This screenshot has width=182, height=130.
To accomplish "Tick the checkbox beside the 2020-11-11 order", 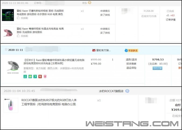I will coord(6,49).
